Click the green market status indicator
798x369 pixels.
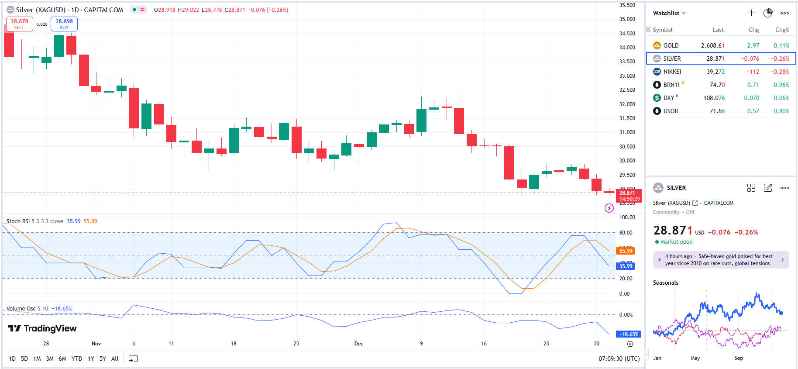pos(134,10)
